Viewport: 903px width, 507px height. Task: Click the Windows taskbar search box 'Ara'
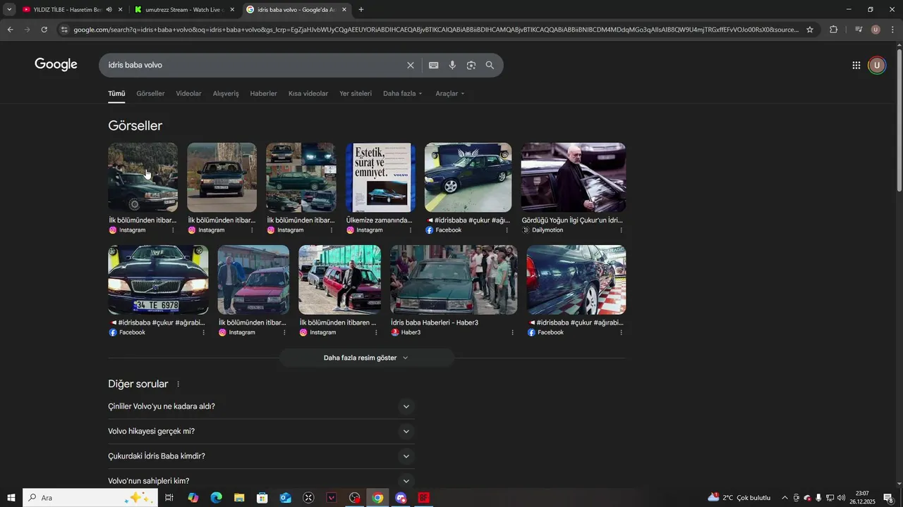click(90, 498)
